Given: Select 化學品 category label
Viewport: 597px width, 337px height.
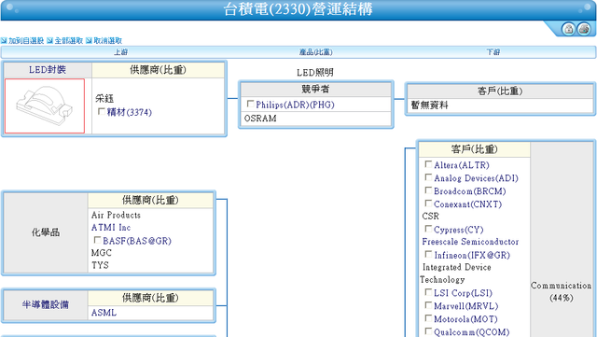Looking at the screenshot, I should (x=46, y=232).
